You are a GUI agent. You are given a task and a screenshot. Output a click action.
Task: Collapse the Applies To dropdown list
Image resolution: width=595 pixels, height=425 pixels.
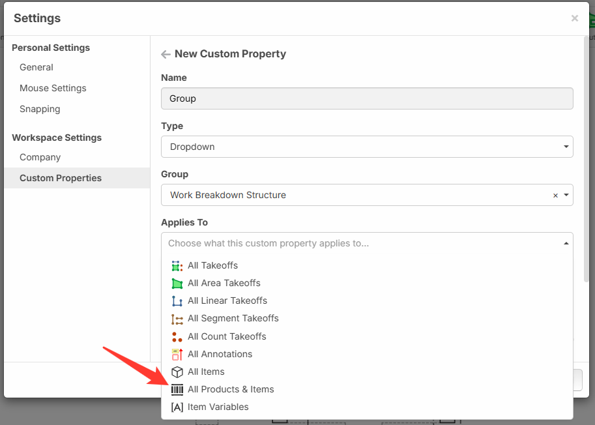pyautogui.click(x=566, y=243)
